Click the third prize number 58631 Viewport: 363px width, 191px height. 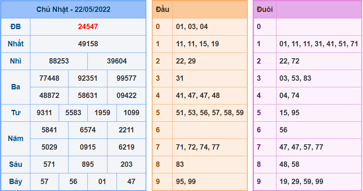click(87, 95)
